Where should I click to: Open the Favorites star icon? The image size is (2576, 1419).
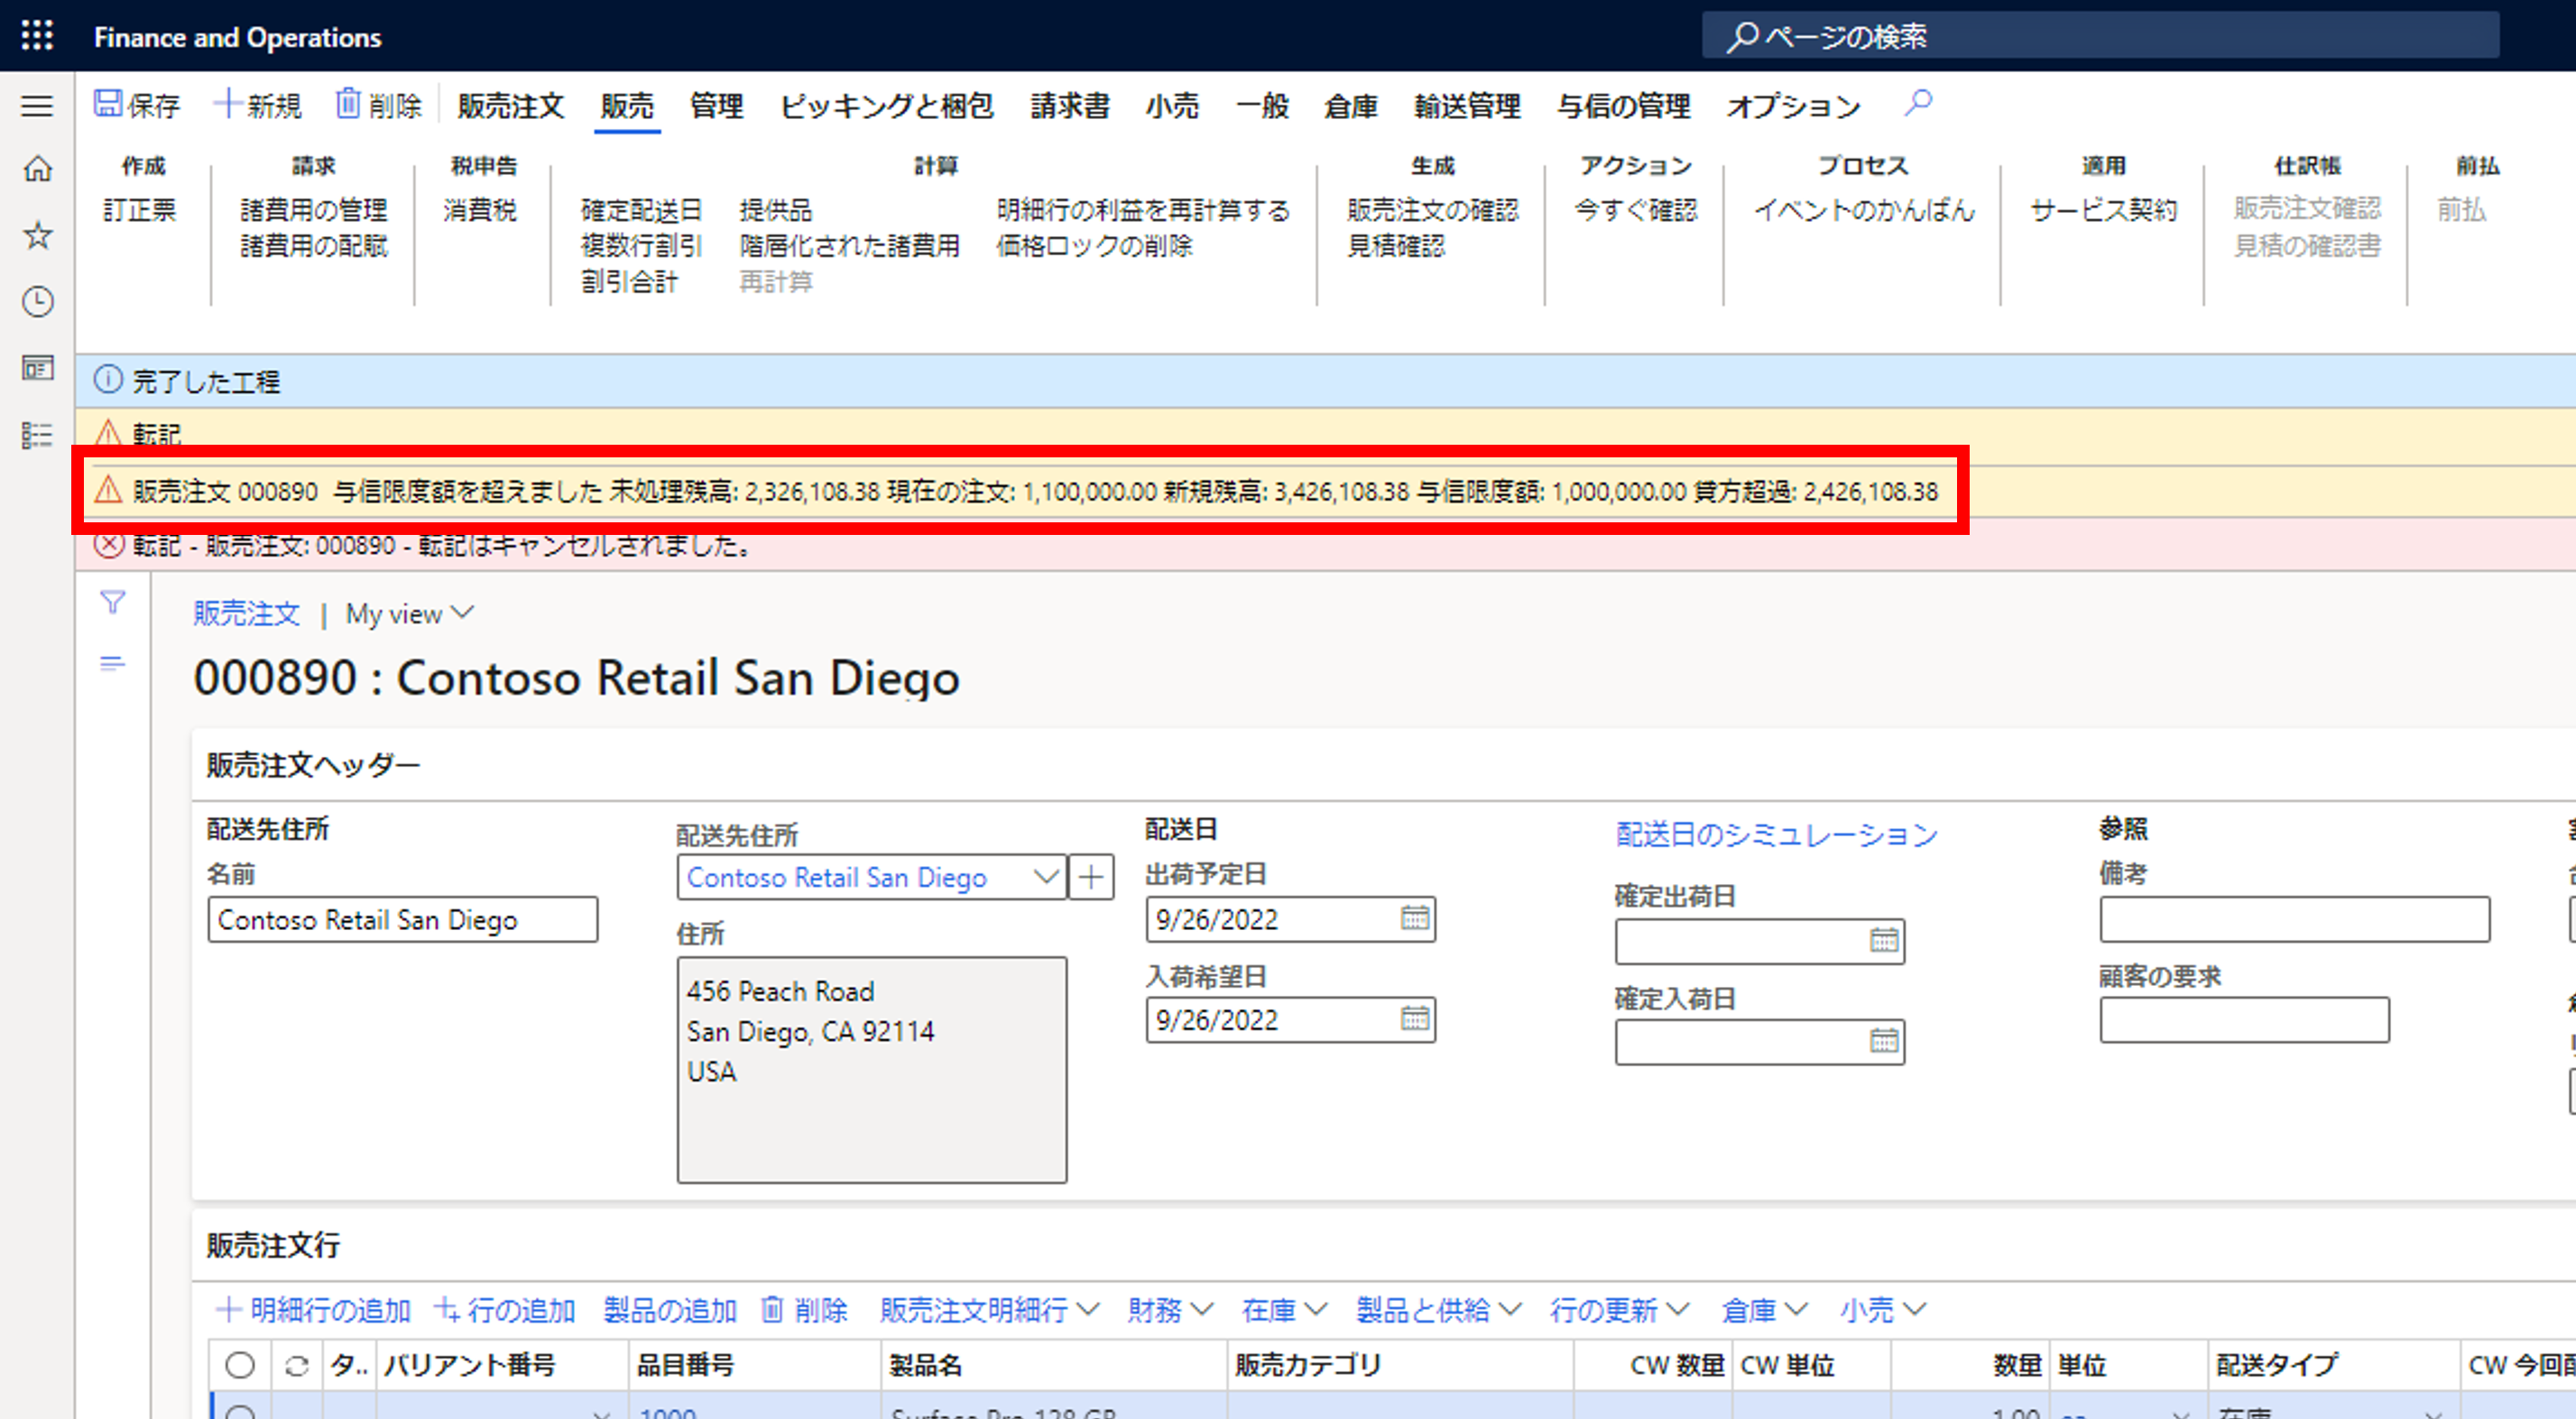(37, 236)
